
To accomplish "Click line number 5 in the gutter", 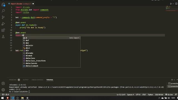I will [x=11, y=17].
